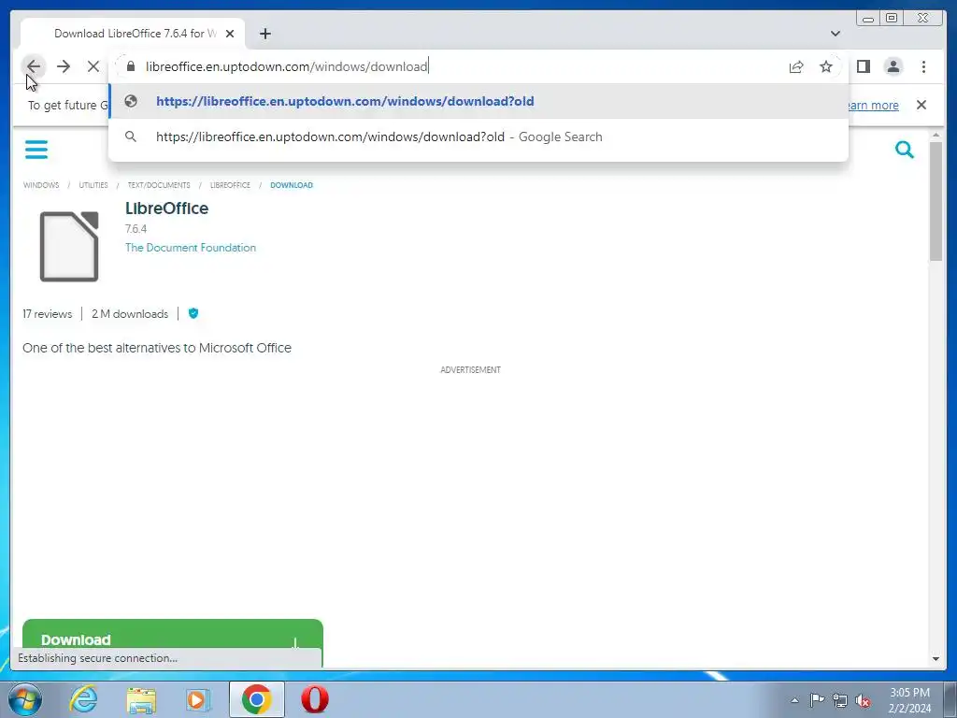Click the 17 reviews text

(47, 314)
